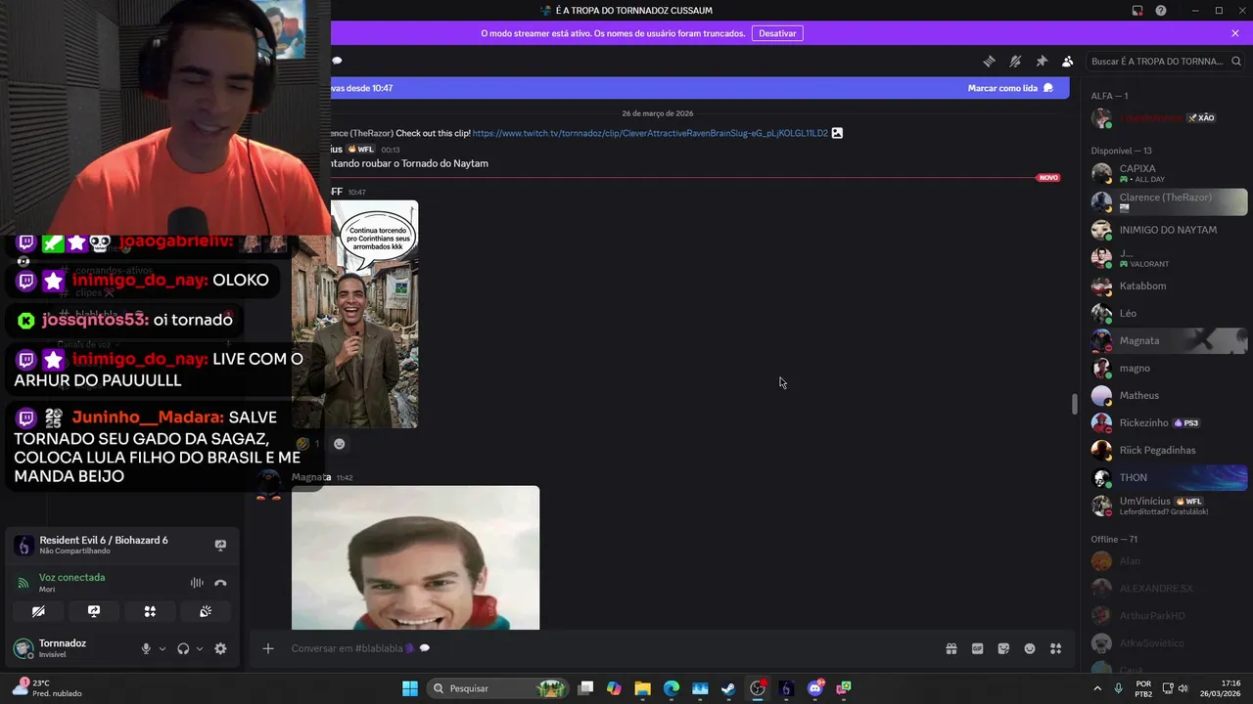Select member UmVinícius in member list
The height and width of the screenshot is (704, 1253).
[1169, 506]
